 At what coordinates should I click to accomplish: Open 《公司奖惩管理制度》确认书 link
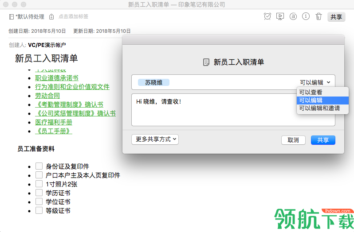click(75, 113)
